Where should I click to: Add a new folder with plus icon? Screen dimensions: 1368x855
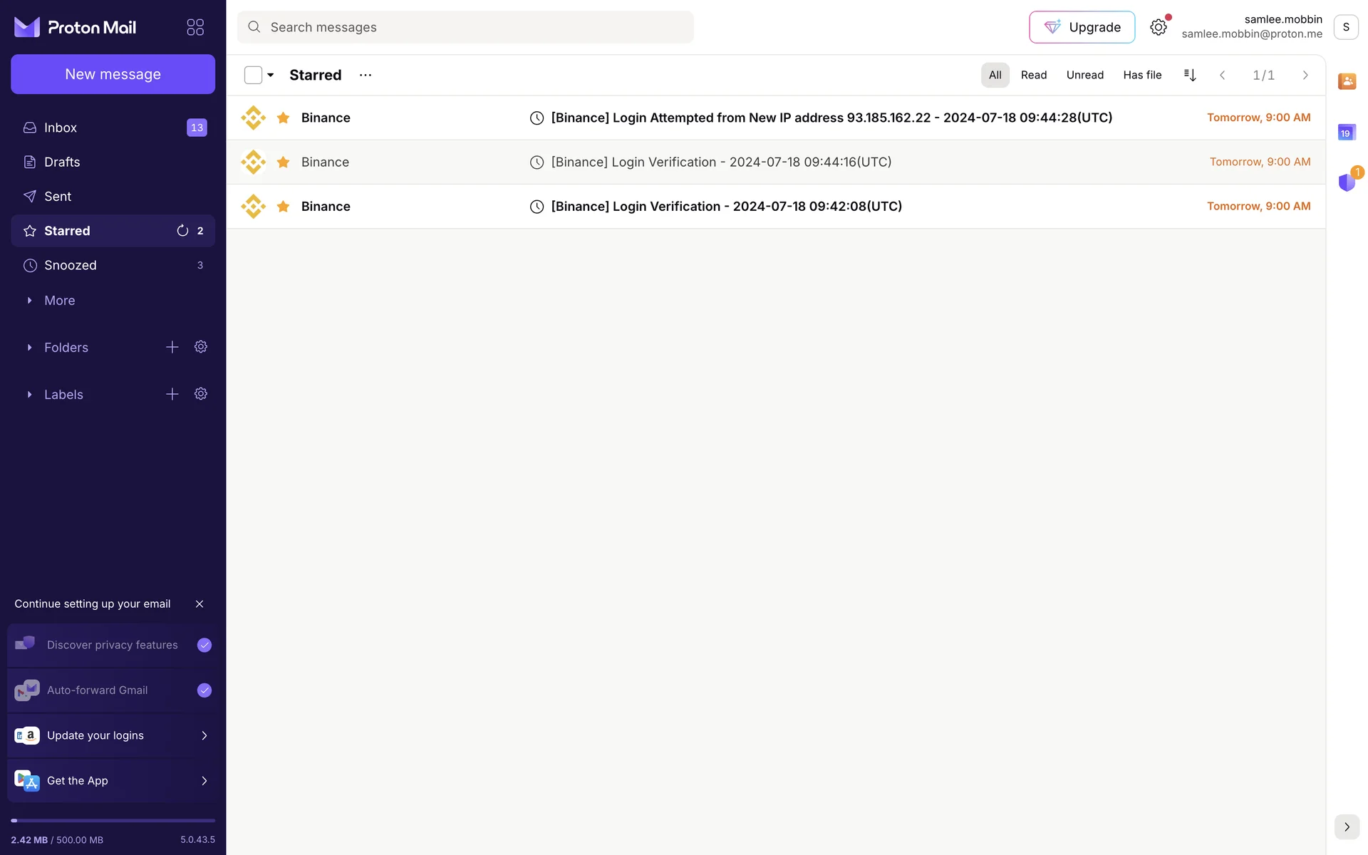pyautogui.click(x=172, y=347)
